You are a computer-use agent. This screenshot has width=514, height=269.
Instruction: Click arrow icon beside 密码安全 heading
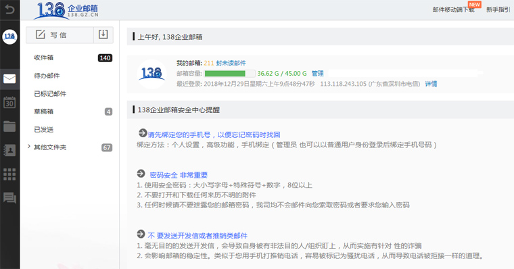point(141,174)
